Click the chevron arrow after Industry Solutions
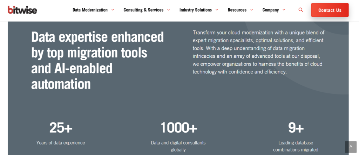This screenshot has height=155, width=359. click(217, 10)
